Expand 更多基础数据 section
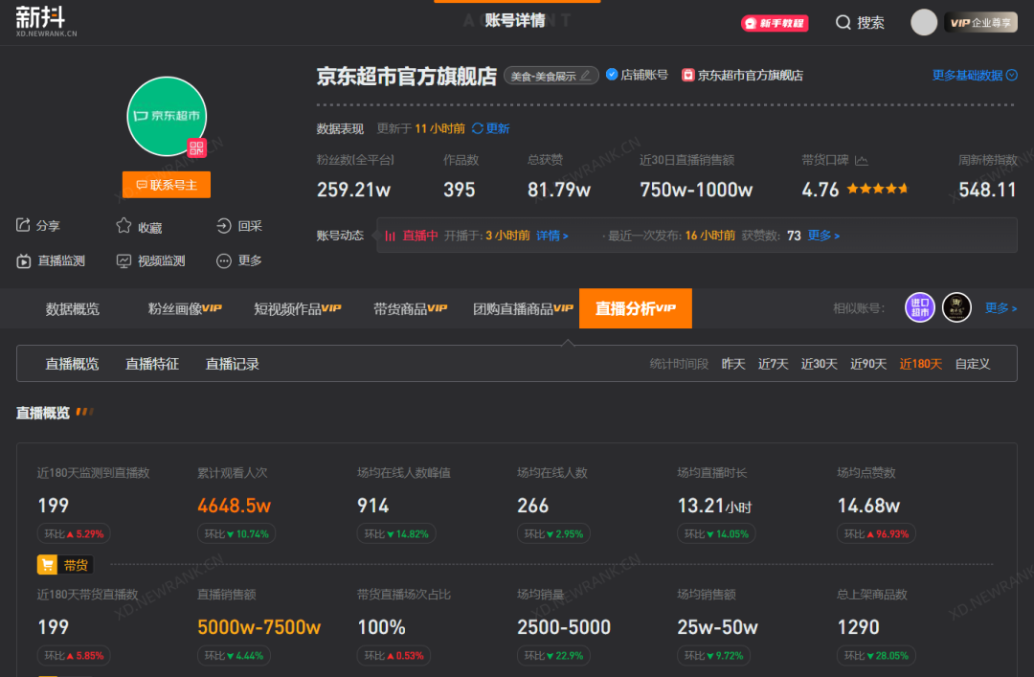 click(x=974, y=75)
